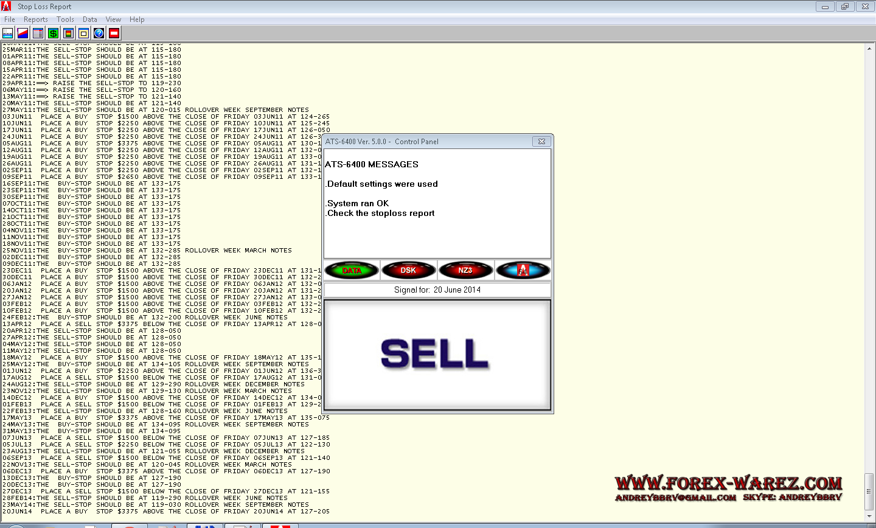Click the first toolbar icon with cyan bar

coord(8,33)
